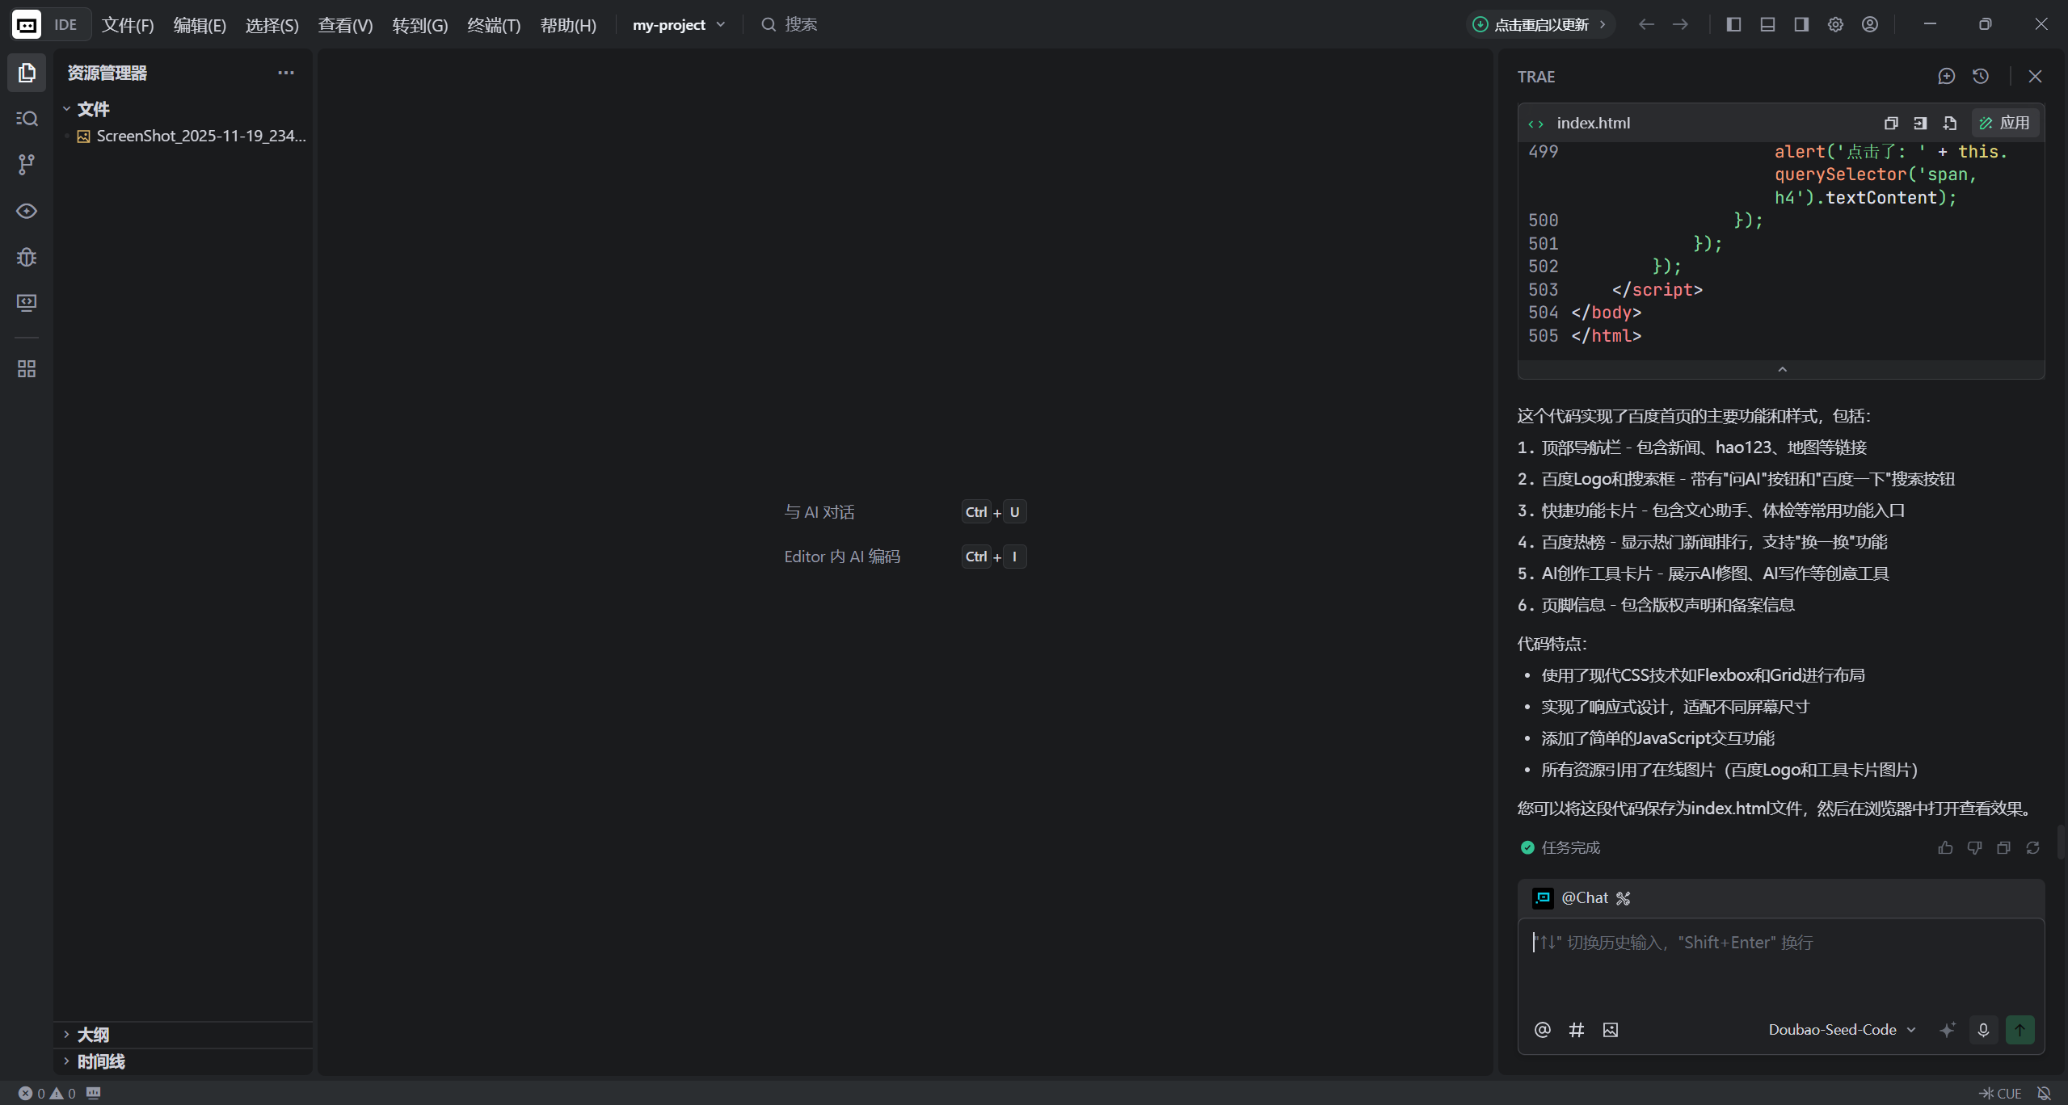Toggle the left primary sidebar layout

tap(1733, 24)
